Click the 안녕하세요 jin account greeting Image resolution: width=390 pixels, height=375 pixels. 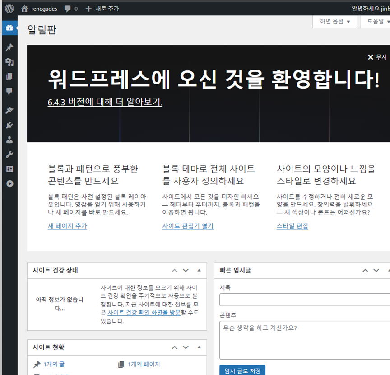pos(371,9)
